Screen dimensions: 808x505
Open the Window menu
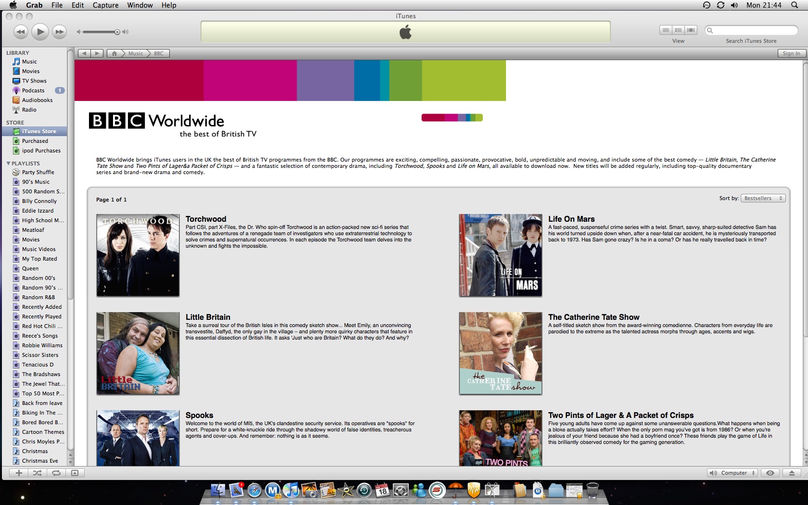pyautogui.click(x=140, y=5)
